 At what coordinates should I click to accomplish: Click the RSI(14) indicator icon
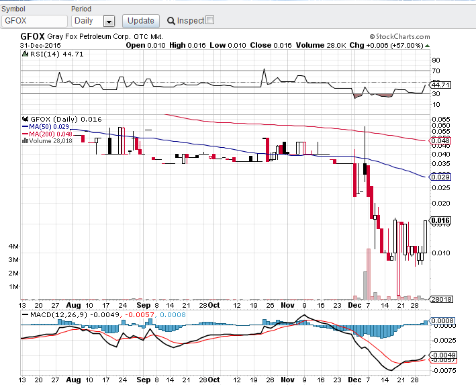click(26, 54)
